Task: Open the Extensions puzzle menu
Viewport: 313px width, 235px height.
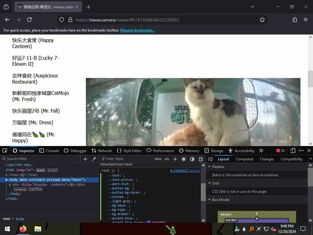Action: tap(295, 20)
